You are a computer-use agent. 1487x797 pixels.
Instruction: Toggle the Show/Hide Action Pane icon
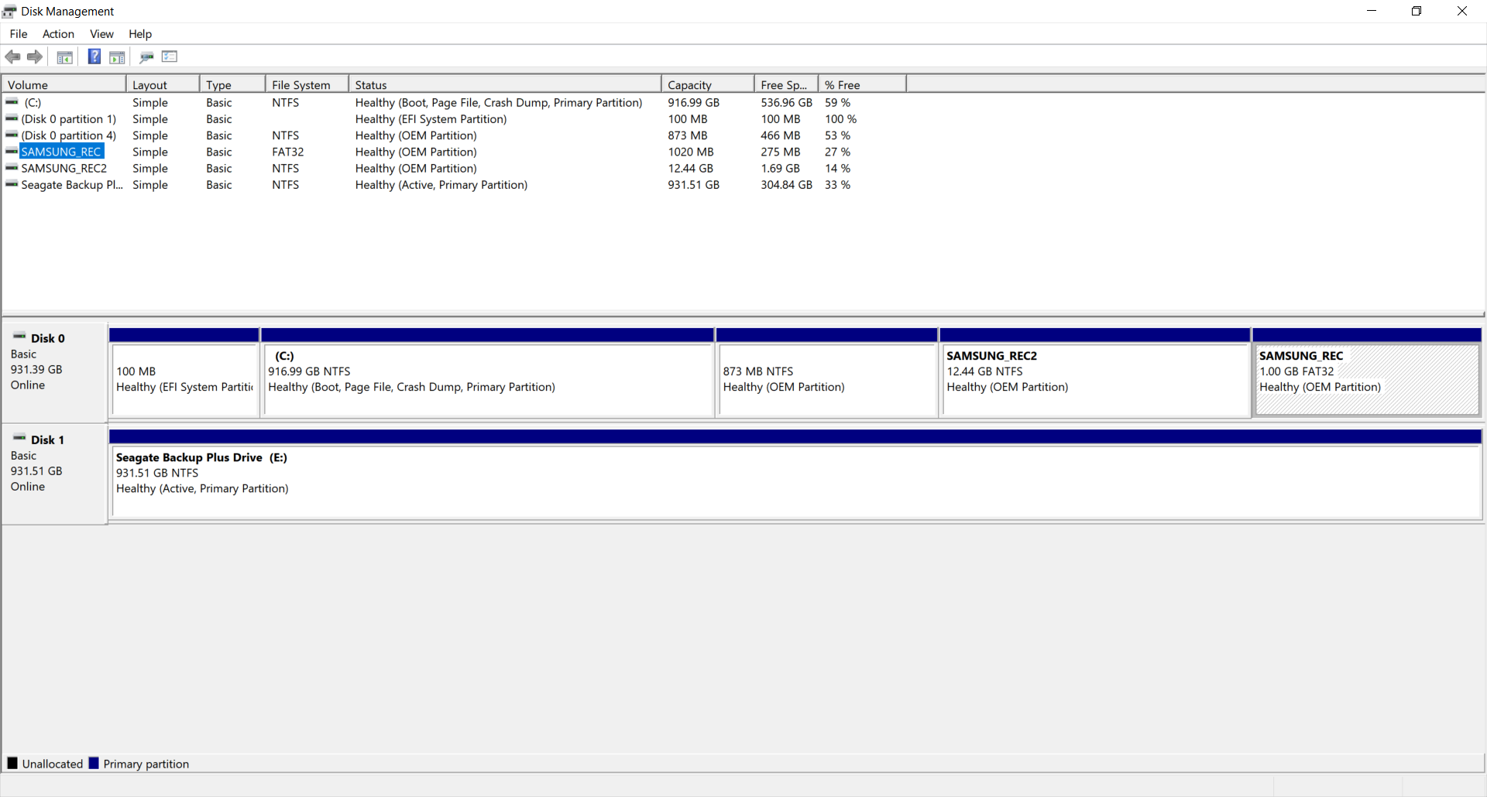[x=117, y=56]
